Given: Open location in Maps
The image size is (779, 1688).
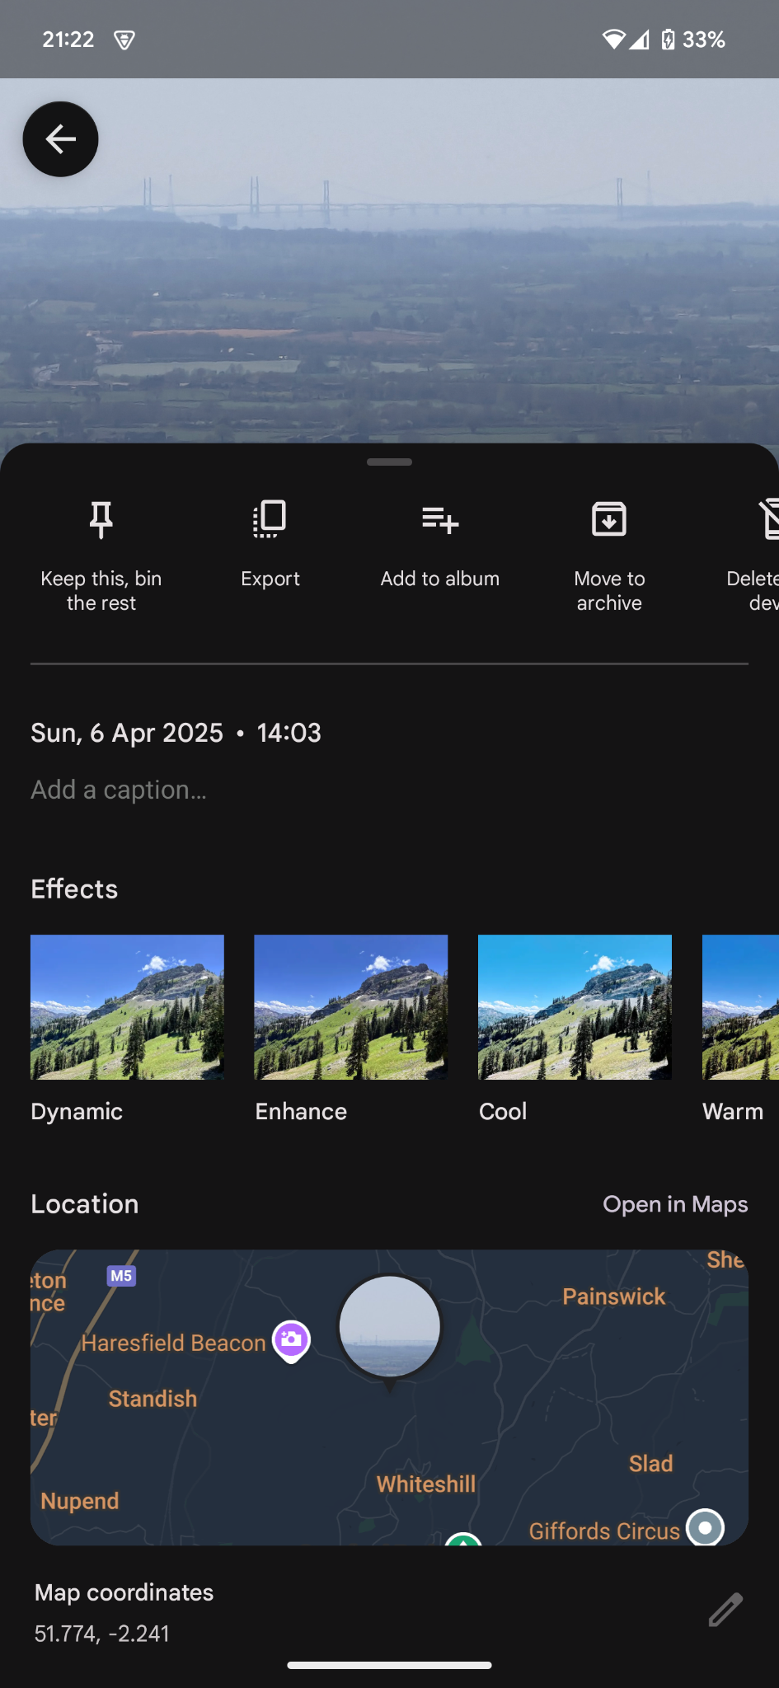Looking at the screenshot, I should (675, 1204).
